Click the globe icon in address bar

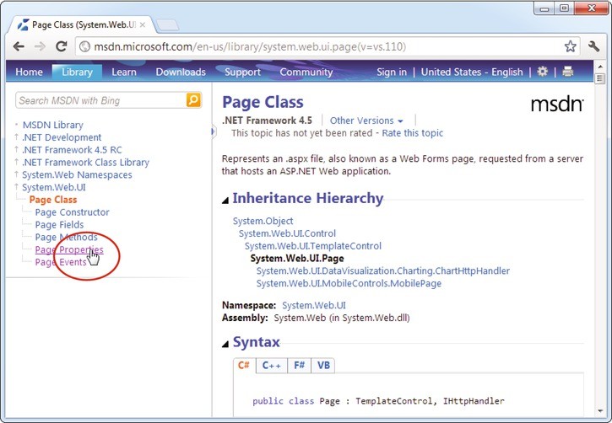[x=84, y=46]
